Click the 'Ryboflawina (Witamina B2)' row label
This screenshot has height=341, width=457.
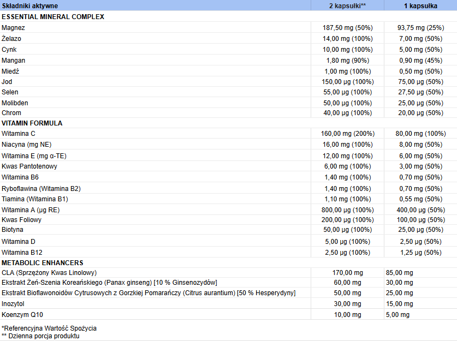[41, 189]
